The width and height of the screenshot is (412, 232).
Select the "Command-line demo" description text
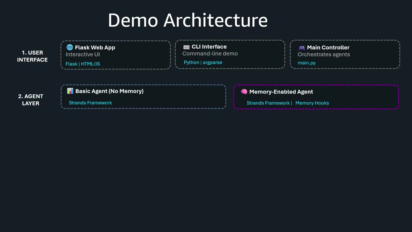coord(210,53)
